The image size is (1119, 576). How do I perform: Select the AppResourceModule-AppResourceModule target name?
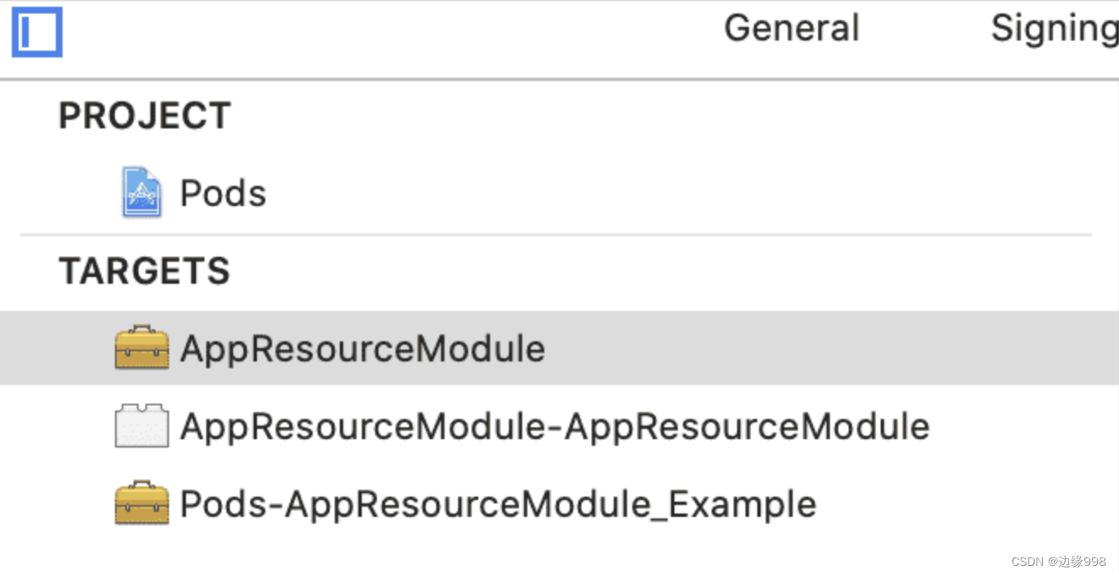coord(554,427)
